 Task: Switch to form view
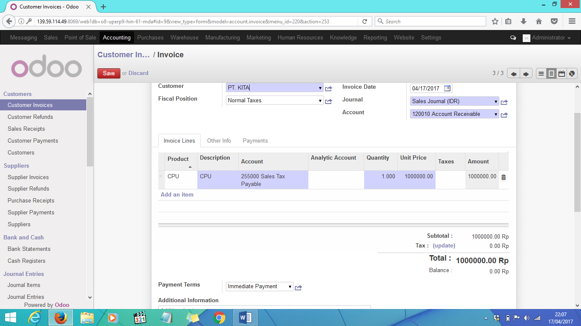[x=551, y=73]
